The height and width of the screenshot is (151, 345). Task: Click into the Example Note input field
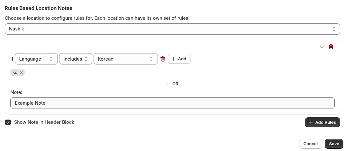[172, 103]
